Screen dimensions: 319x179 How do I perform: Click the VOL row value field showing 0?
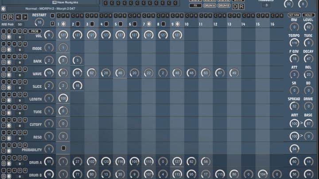pos(20,37)
